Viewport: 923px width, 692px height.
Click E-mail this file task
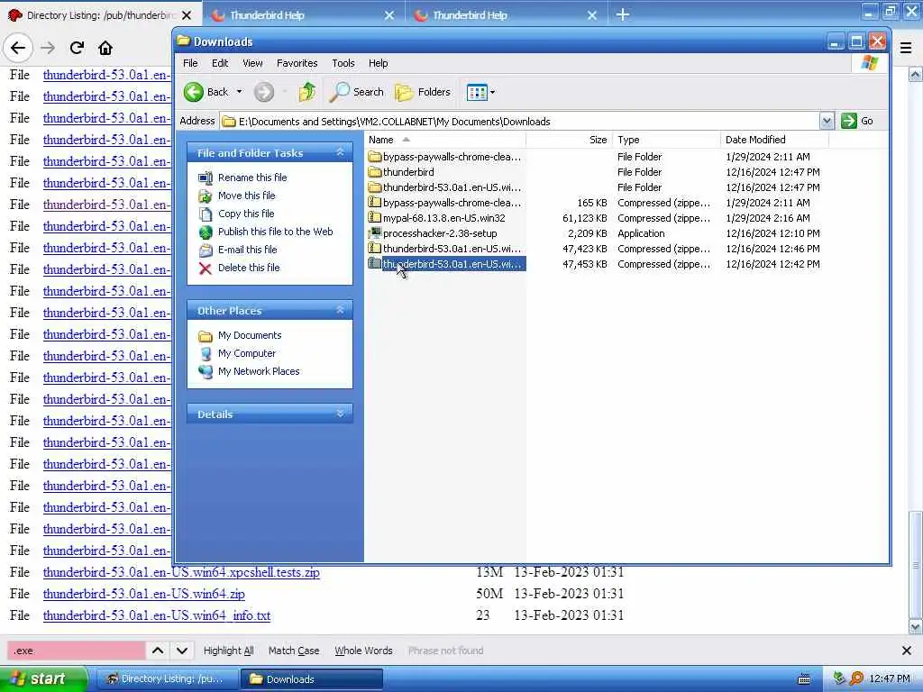pyautogui.click(x=247, y=250)
